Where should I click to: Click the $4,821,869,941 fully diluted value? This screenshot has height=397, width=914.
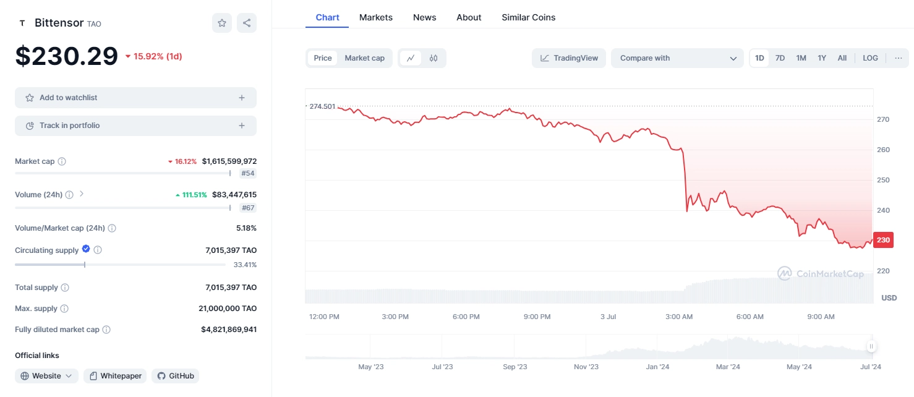(229, 330)
